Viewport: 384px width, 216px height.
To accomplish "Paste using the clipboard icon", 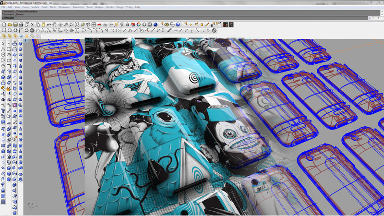I will (43, 24).
